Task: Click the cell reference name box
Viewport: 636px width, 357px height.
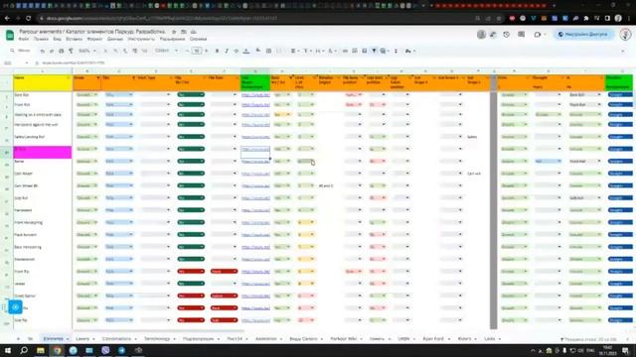Action: [x=15, y=63]
